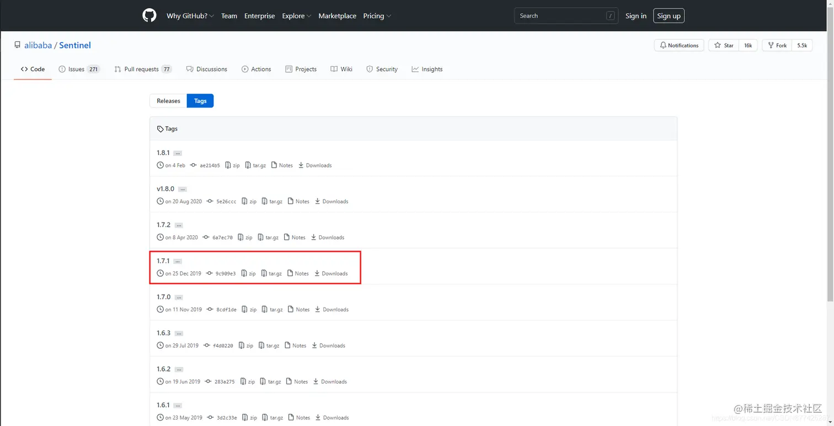Screen dimensions: 834x426
Task: Open Downloads for tag 1.8.1
Action: point(315,165)
